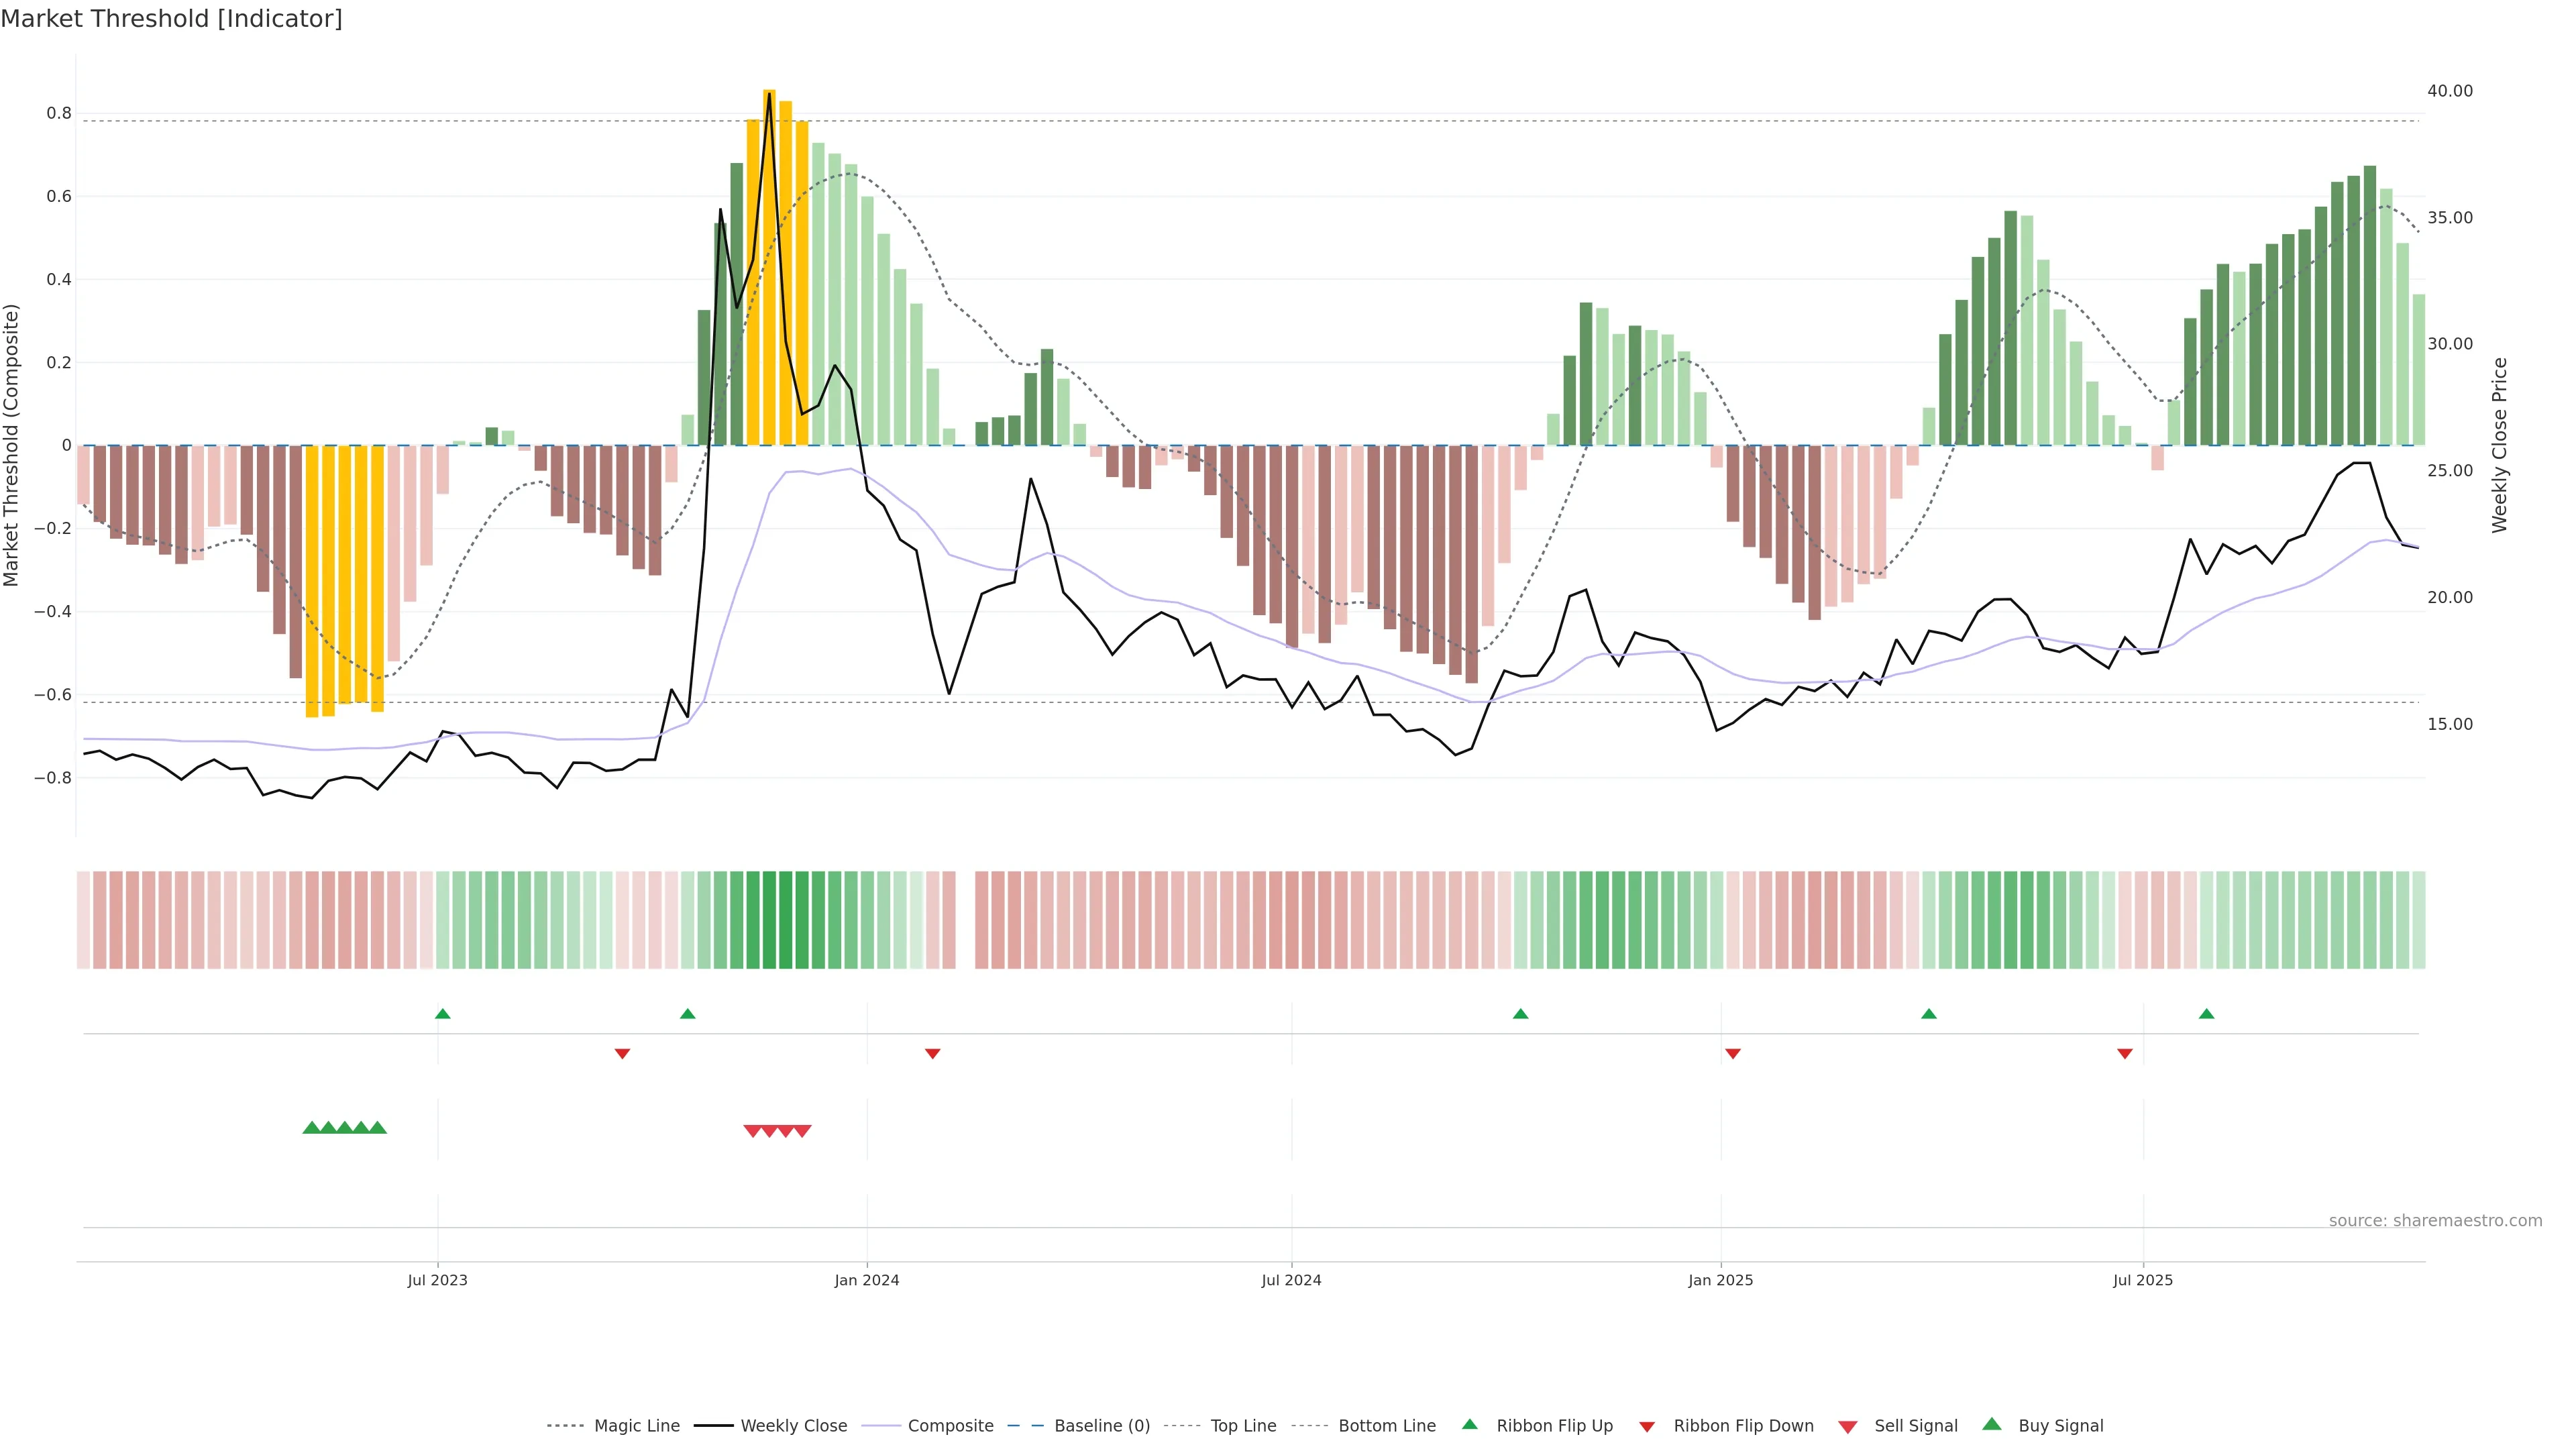
Task: Click ribbon flip down marker near Jan 2025
Action: click(1733, 1053)
